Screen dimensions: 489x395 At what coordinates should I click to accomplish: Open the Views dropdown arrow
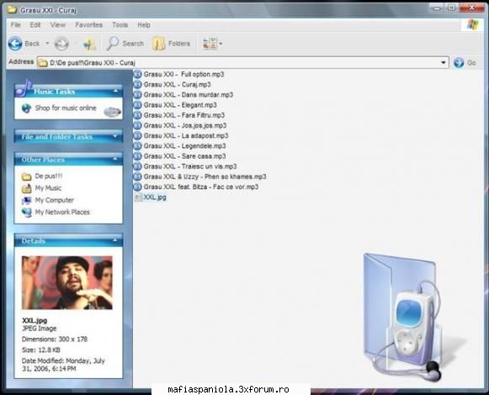(x=221, y=44)
